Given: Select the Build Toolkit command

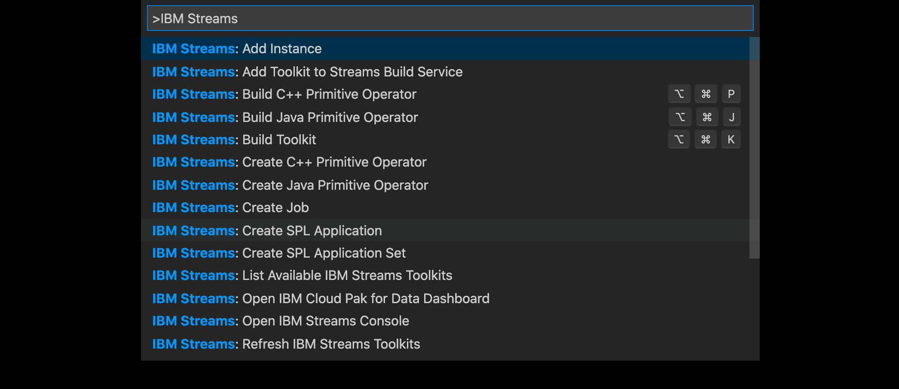Looking at the screenshot, I should (x=445, y=140).
